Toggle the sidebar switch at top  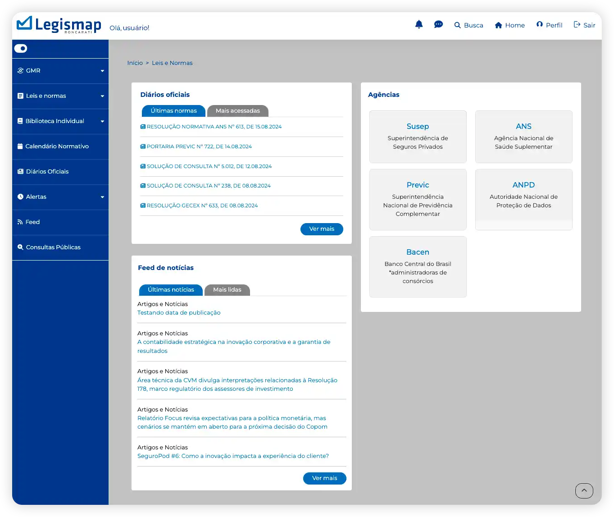point(21,48)
